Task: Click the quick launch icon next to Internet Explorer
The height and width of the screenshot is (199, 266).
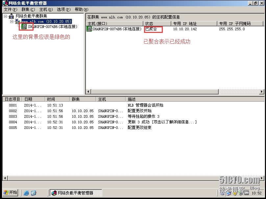Action: point(34,193)
